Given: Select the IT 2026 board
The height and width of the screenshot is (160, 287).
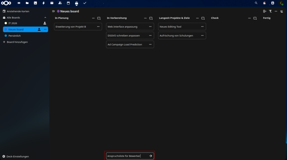Looking at the screenshot, I should pos(13,23).
